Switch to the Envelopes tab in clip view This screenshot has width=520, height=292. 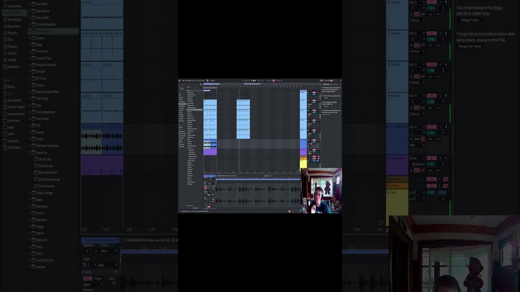[x=271, y=176]
